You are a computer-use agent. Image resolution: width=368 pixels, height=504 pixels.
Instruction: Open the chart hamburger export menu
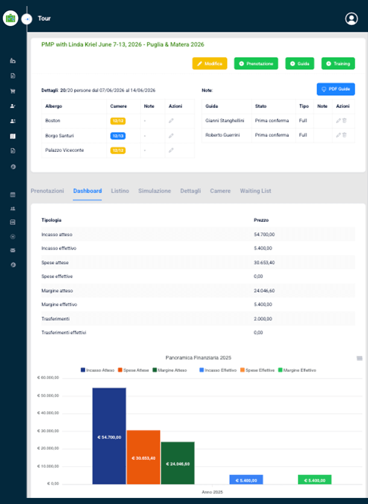click(x=360, y=358)
